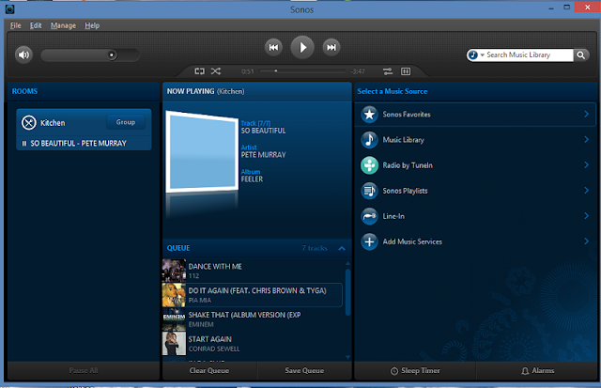Click the Clear Queue button

click(209, 370)
